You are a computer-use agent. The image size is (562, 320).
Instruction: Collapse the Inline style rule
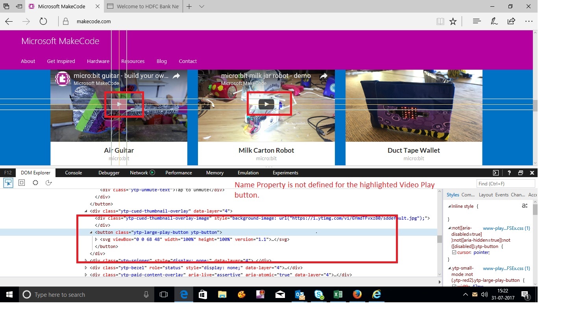(449, 206)
